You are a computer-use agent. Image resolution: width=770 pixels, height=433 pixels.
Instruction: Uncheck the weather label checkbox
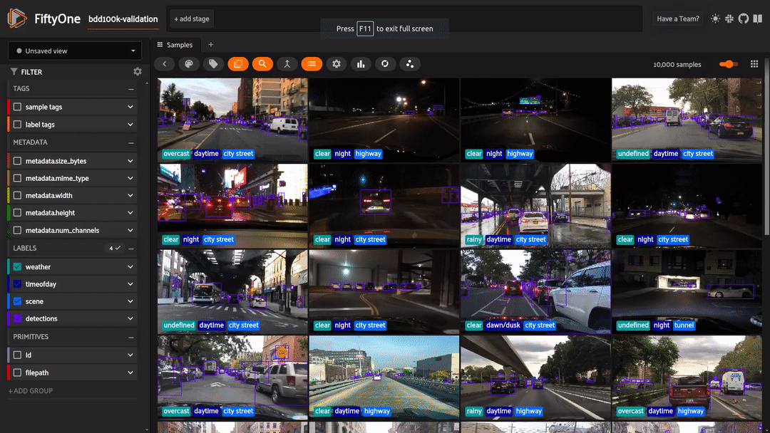click(x=18, y=267)
